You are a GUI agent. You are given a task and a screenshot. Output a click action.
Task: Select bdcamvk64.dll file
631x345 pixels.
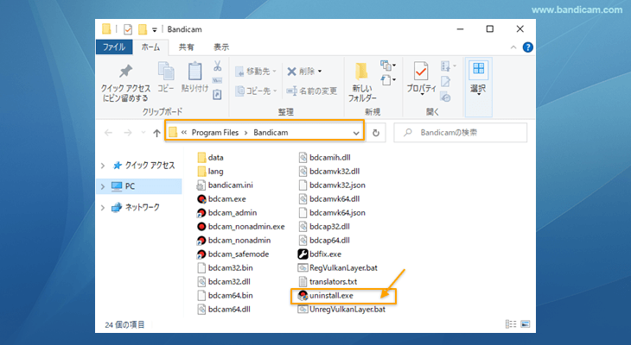(329, 199)
